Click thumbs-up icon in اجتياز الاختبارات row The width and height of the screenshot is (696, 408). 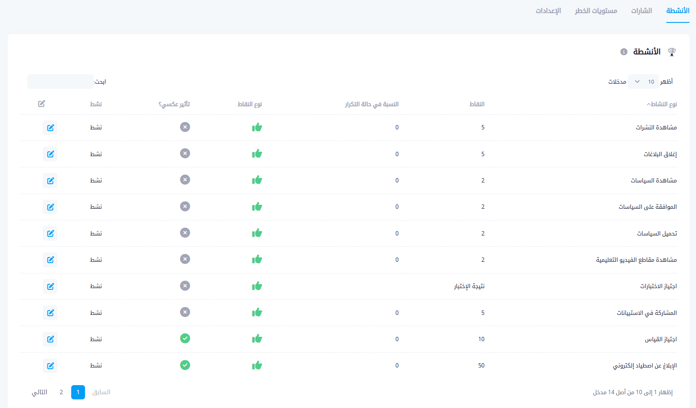coord(257,286)
